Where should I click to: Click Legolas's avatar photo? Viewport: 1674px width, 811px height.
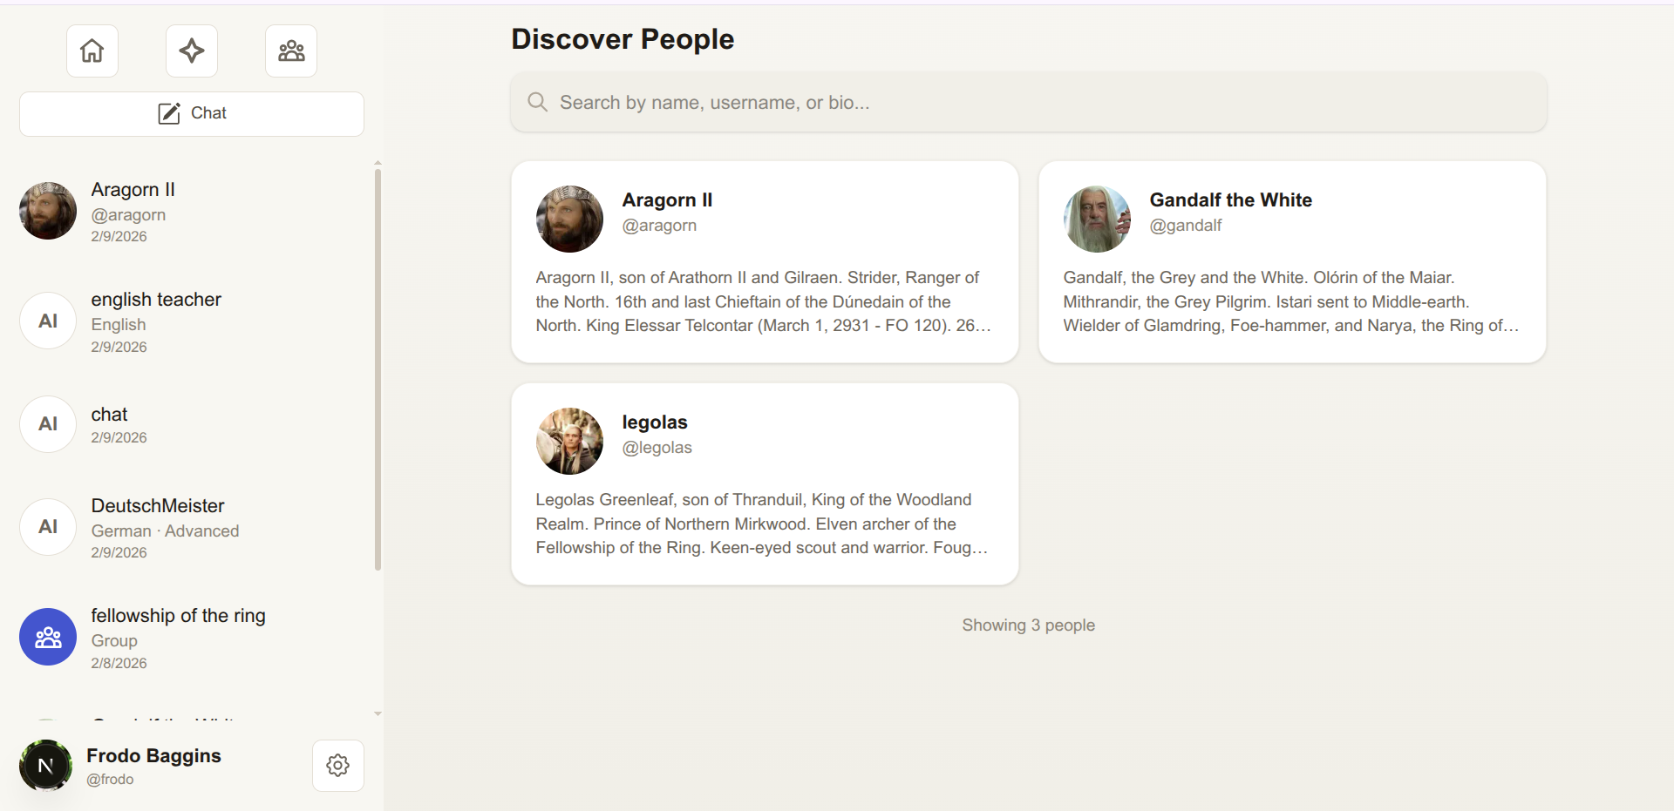pos(569,441)
